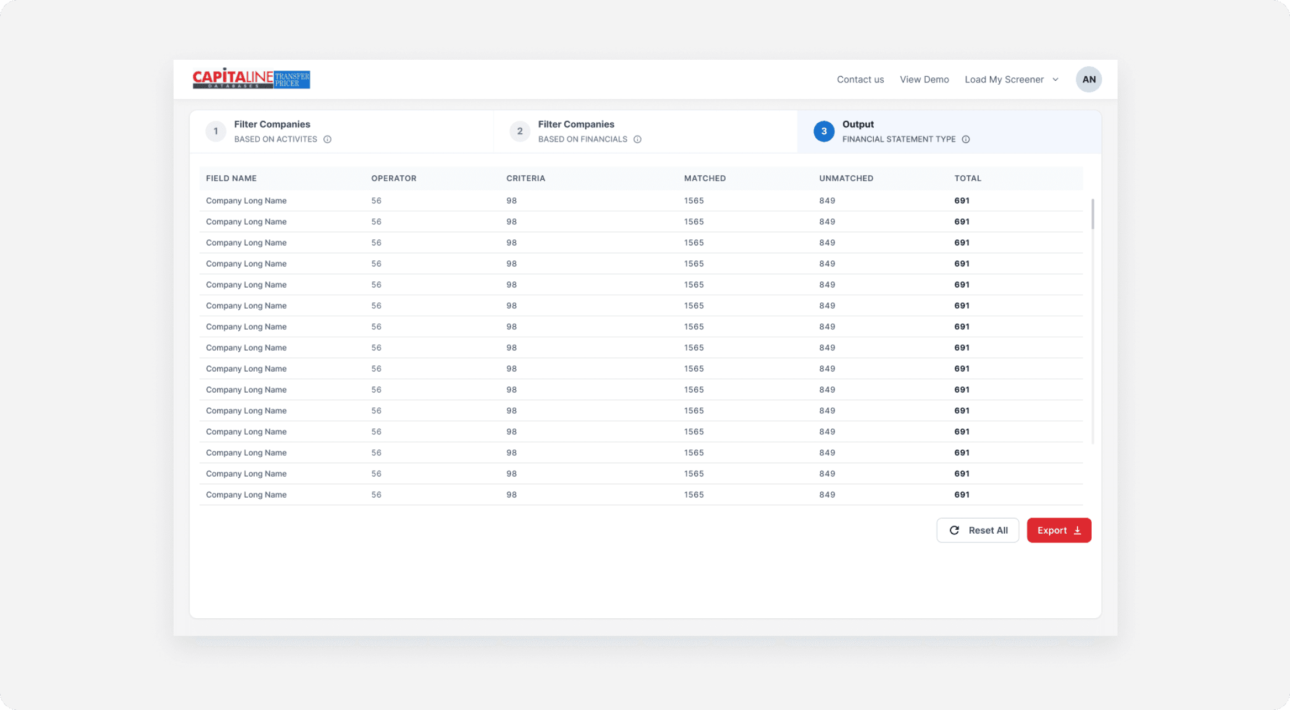
Task: Click step 1 number circle
Action: point(216,132)
